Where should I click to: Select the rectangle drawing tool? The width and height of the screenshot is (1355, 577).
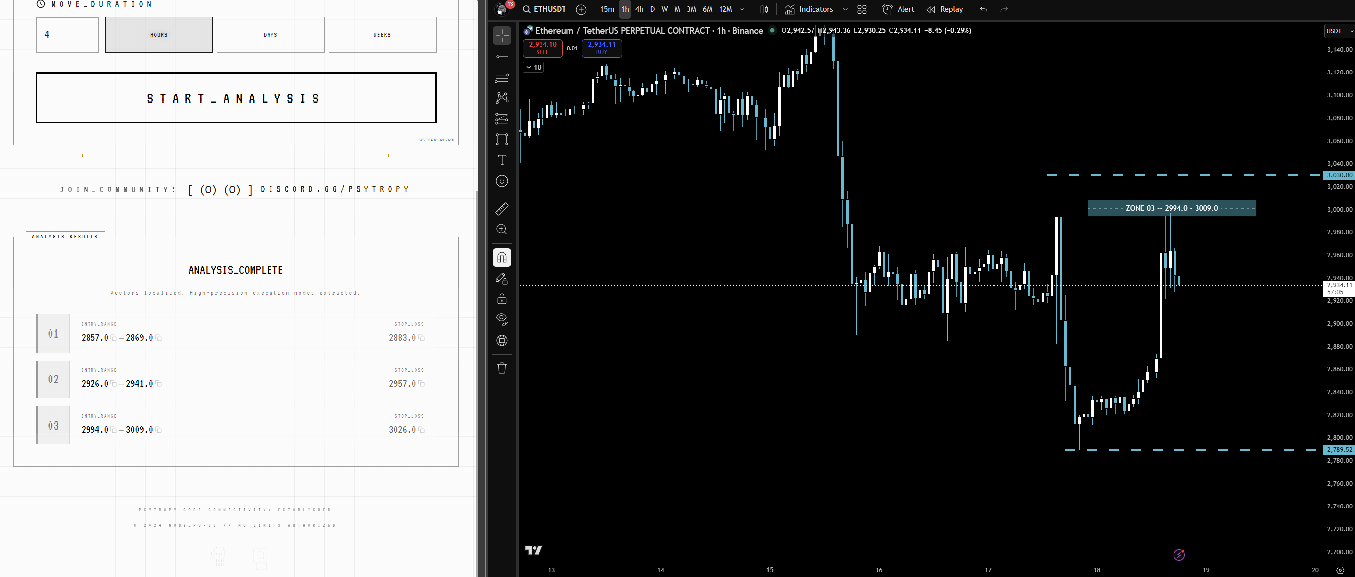(502, 139)
